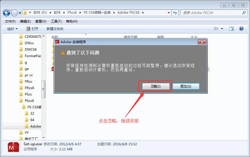Click the tree pane scroll down arrow
This screenshot has height=157, width=250.
coord(43,138)
